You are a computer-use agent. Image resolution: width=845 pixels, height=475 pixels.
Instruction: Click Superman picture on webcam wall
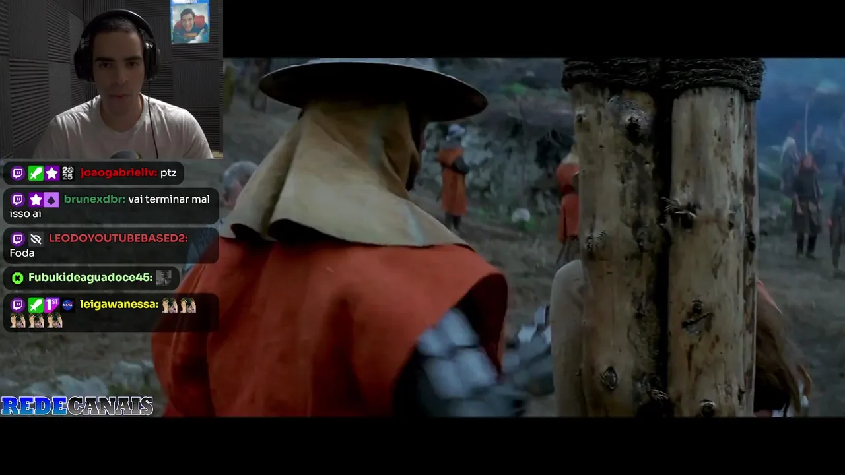tap(190, 22)
